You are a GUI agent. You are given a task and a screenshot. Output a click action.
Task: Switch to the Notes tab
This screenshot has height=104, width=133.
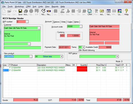click(76, 22)
